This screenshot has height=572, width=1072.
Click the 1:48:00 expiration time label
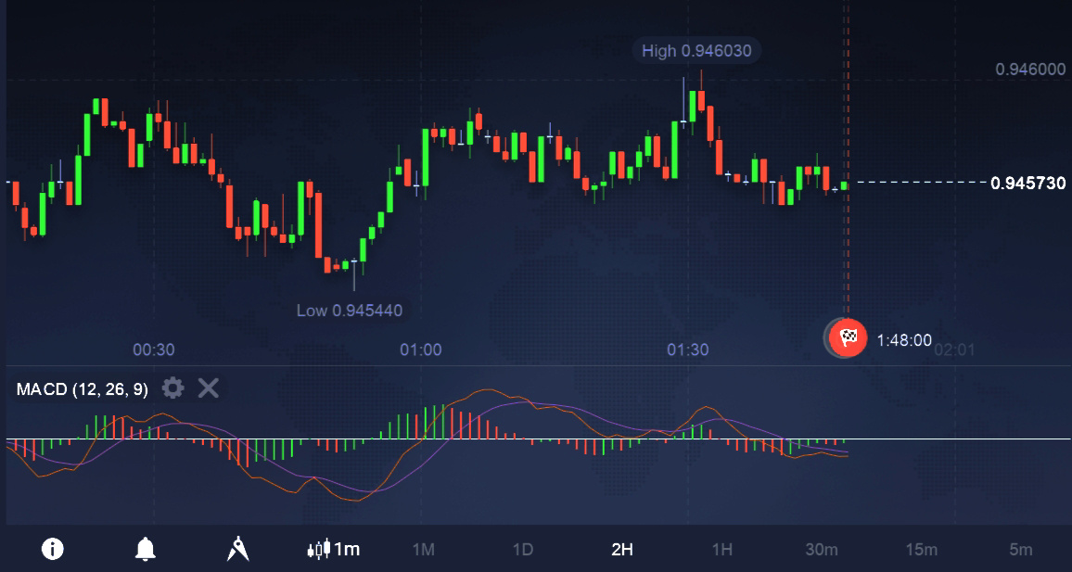pos(903,340)
